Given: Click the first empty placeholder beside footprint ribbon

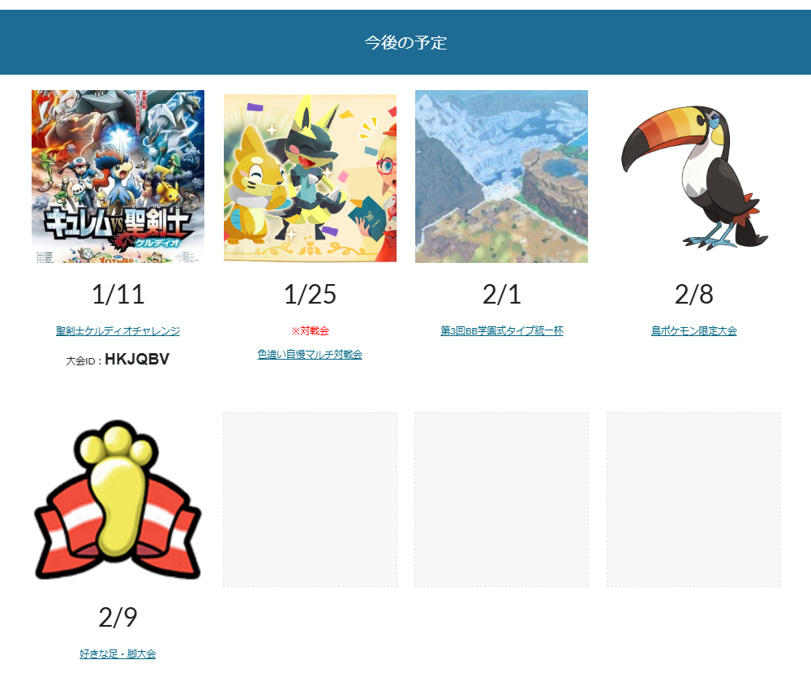Looking at the screenshot, I should [311, 499].
